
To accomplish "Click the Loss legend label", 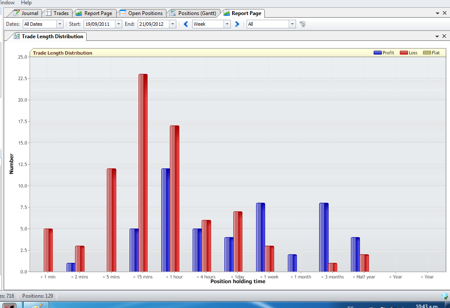I will point(413,52).
